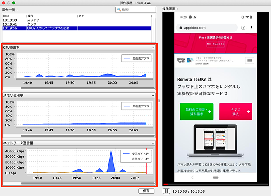Image resolution: width=271 pixels, height=196 pixels.
Task: Click the green macOS zoom window button
Action: pos(14,3)
